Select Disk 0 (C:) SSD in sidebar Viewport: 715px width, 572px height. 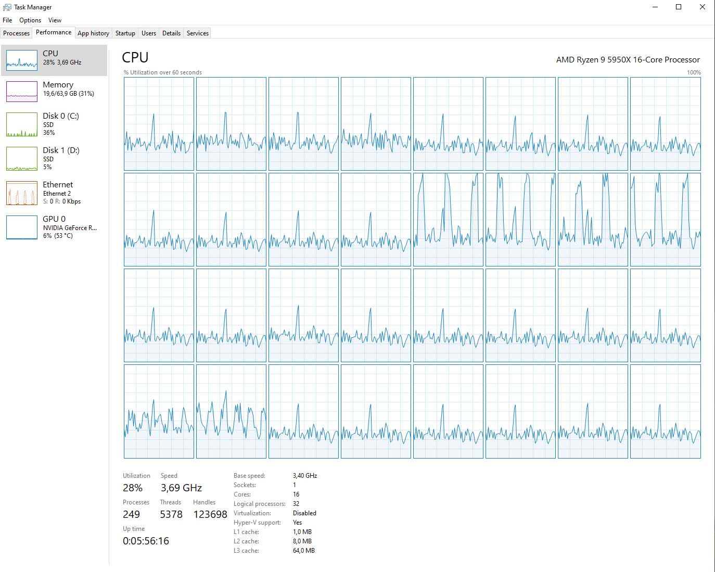click(57, 124)
